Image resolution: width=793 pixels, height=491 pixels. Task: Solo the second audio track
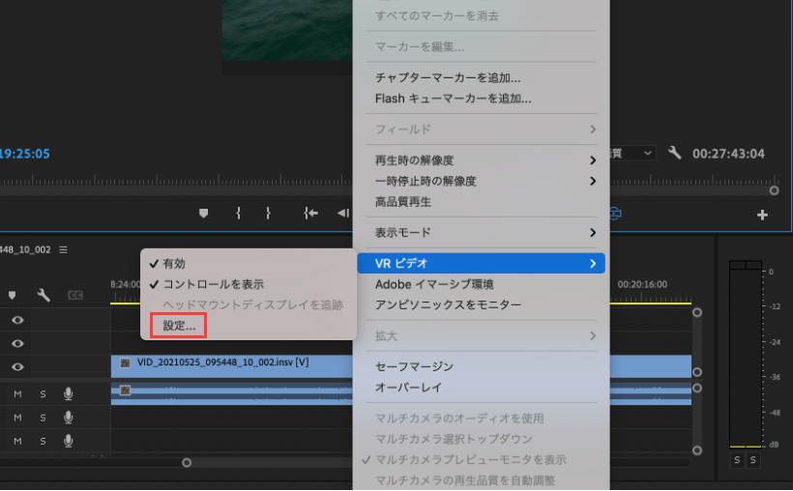pos(43,418)
